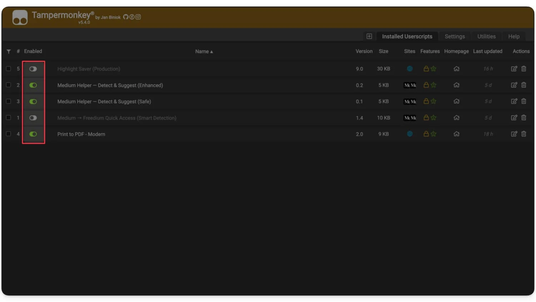Screen dimensions: 536x302
Task: Click the filter icon above the script list
Action: pyautogui.click(x=9, y=51)
